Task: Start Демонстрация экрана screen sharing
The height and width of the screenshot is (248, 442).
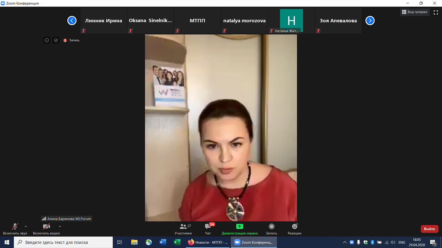Action: tap(240, 229)
